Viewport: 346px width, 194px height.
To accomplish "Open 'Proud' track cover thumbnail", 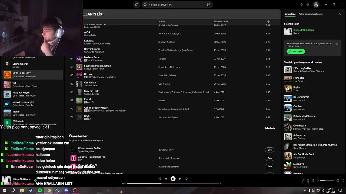I will point(79,101).
